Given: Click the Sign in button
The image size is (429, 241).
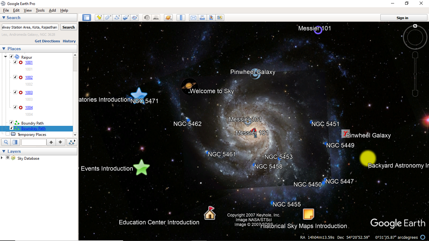Looking at the screenshot, I should (402, 18).
